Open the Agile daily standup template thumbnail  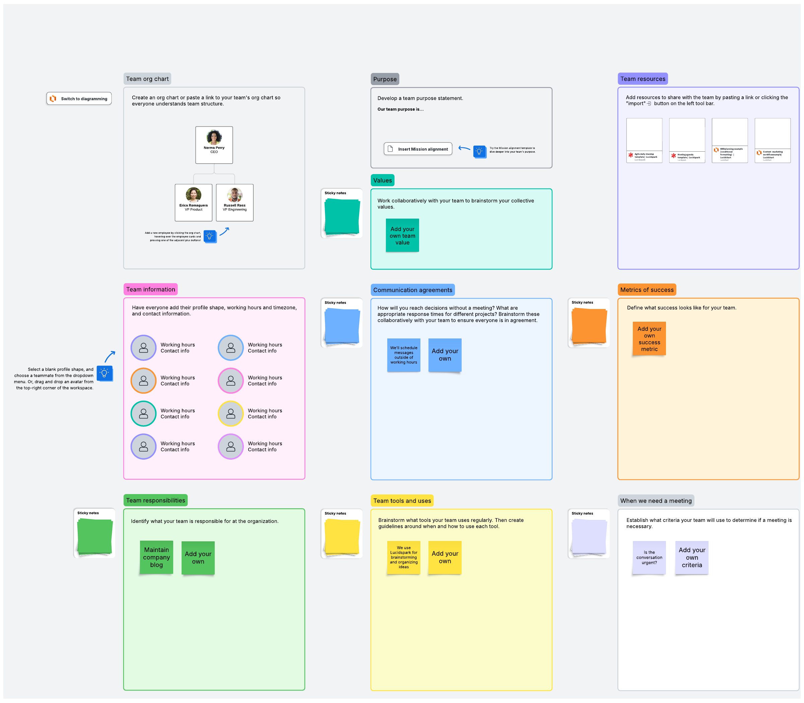(644, 140)
